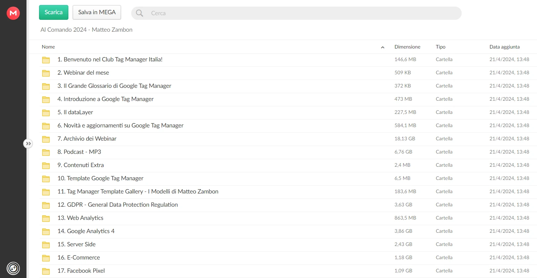
Task: Click folder icon of Benvenuto nel Club row
Action: (46, 60)
